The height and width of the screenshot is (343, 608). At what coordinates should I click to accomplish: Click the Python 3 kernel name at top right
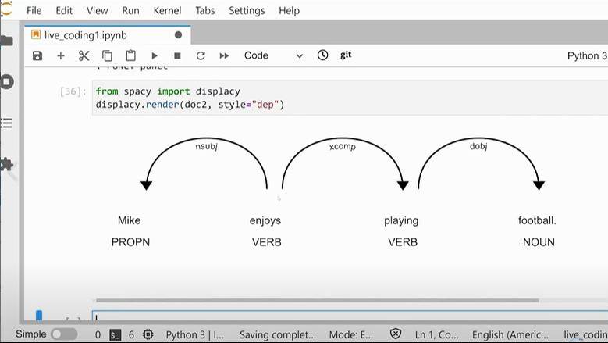pos(587,56)
